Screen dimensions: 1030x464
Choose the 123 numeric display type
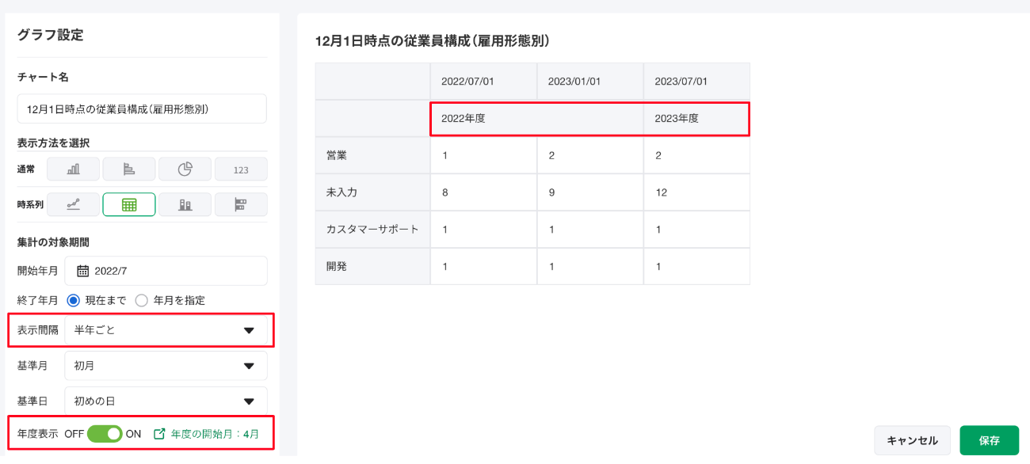(241, 169)
